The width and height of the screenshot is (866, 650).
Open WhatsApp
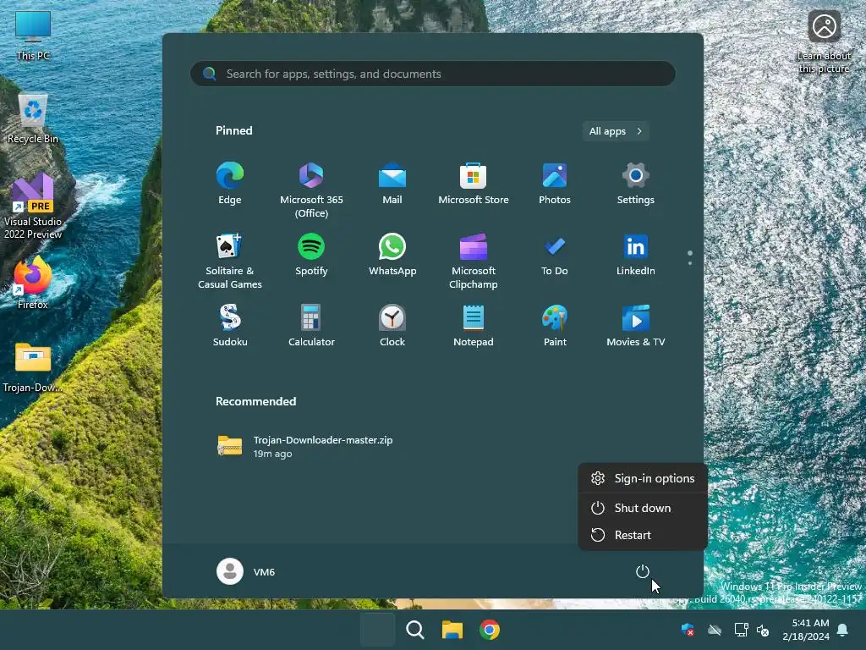pyautogui.click(x=392, y=254)
